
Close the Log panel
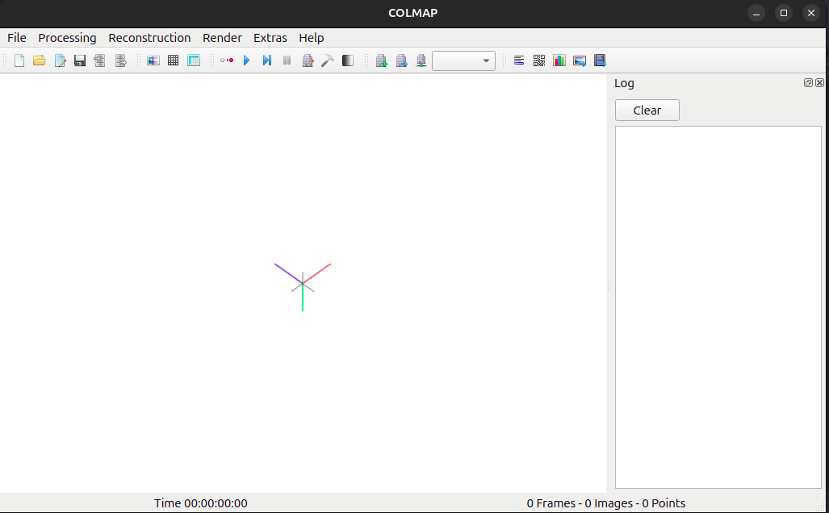tap(819, 83)
